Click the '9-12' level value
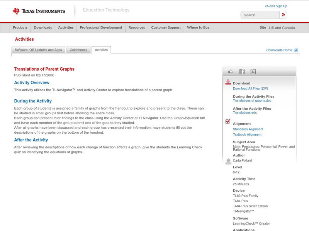Viewport: 309px width, 231px height. coord(236,172)
